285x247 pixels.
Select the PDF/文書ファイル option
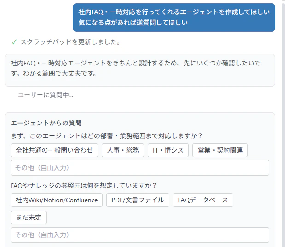[138, 200]
